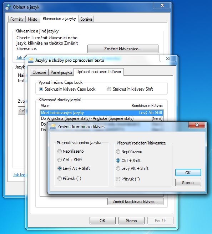Switch to the Formáty tab
212x234 pixels.
tap(17, 19)
